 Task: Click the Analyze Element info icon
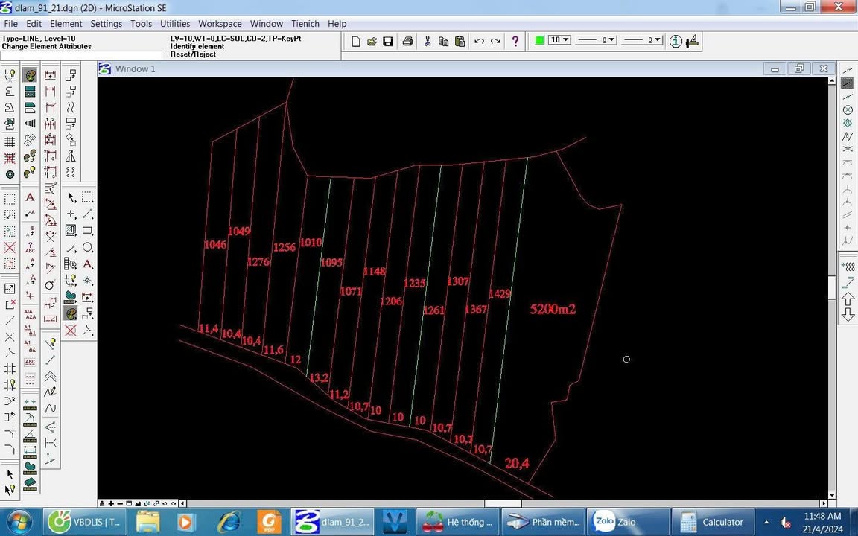point(675,41)
